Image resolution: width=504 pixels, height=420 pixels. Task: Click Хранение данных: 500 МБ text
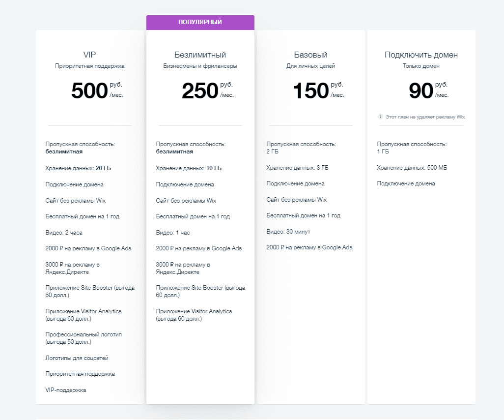[412, 168]
